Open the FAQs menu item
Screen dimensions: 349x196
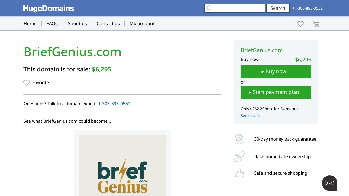[52, 24]
